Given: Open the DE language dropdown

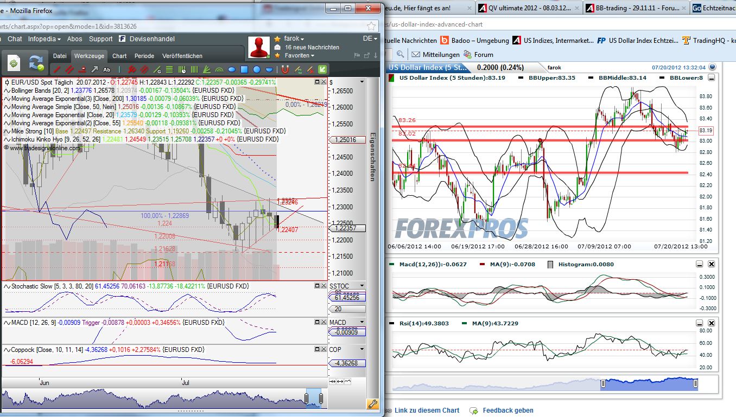Looking at the screenshot, I should (x=370, y=39).
